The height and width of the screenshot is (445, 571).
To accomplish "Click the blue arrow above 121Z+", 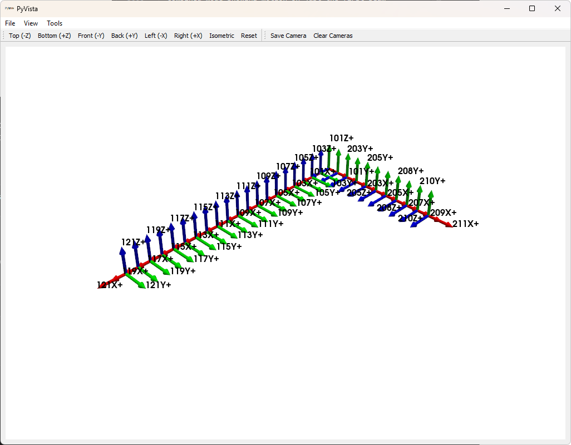I will tap(122, 253).
